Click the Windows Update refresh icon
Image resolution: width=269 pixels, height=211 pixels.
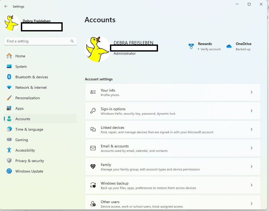point(9,171)
